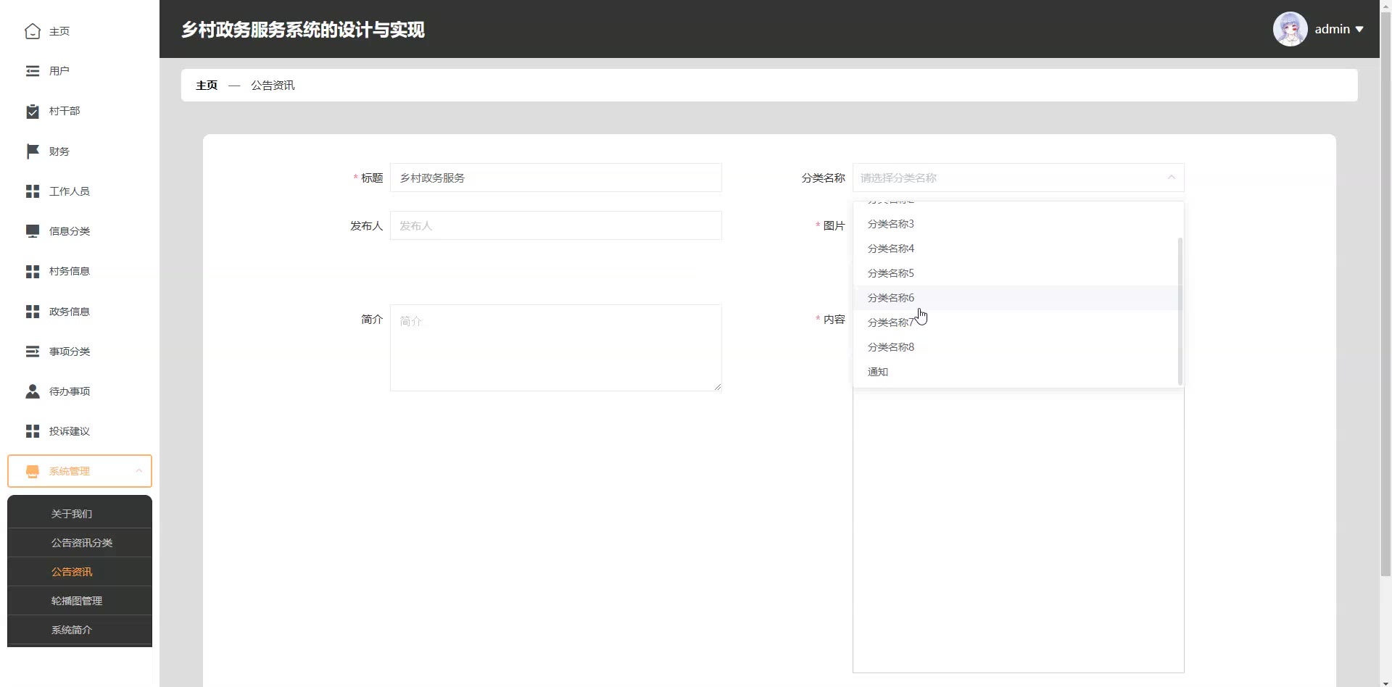Click the grid icon beside 投诉建议

[x=33, y=431]
